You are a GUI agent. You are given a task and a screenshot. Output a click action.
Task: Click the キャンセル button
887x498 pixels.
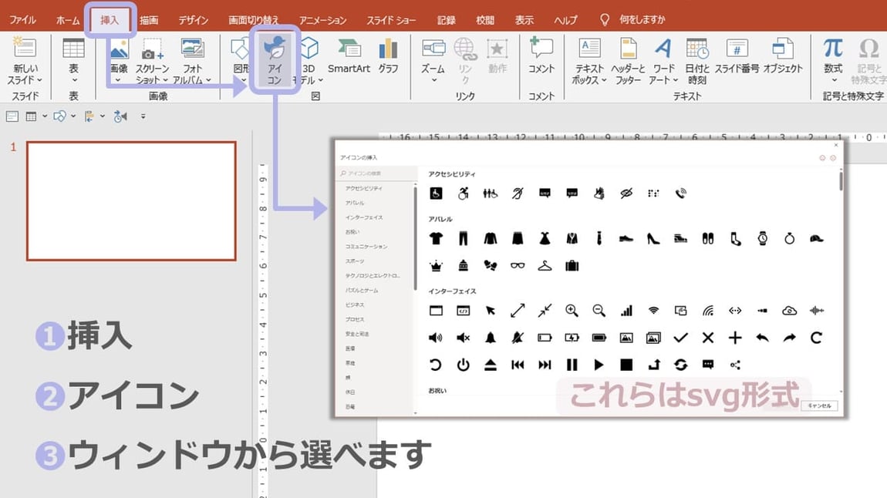pyautogui.click(x=818, y=405)
